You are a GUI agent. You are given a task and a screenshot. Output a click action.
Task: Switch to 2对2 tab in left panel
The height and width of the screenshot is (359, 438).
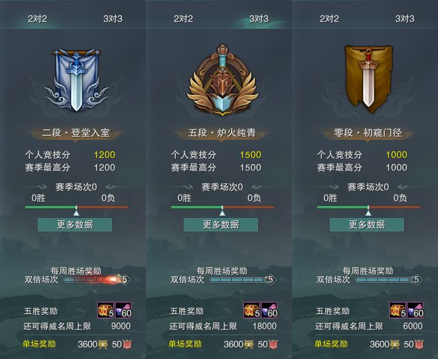38,19
